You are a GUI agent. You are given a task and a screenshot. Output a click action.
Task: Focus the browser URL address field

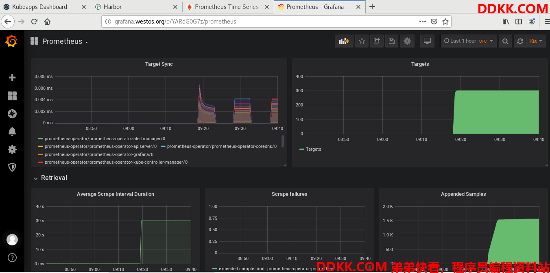[x=264, y=22]
